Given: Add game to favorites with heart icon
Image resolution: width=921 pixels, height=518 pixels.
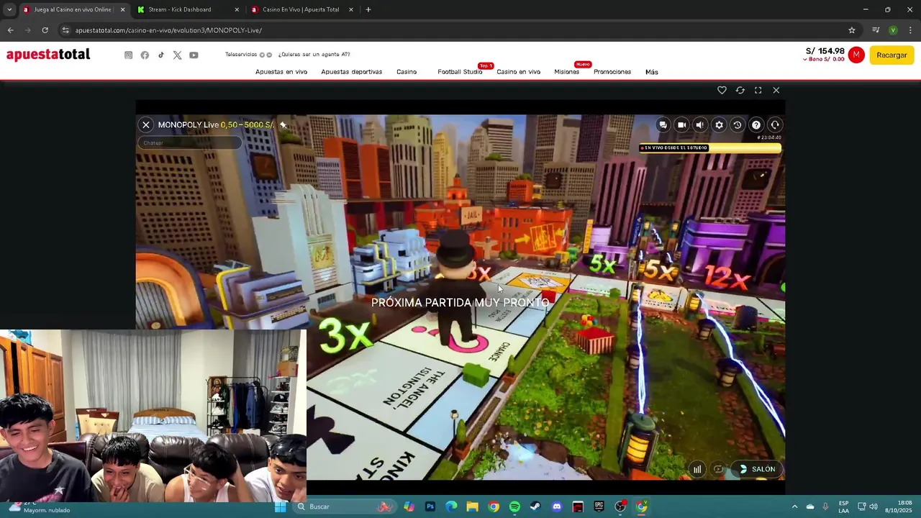Looking at the screenshot, I should coord(722,90).
